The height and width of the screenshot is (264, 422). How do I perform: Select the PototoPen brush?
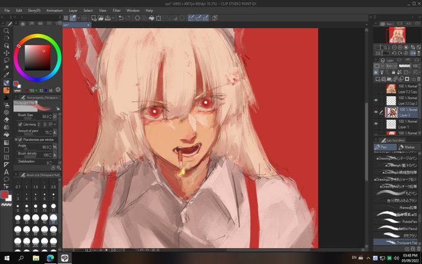(x=396, y=221)
